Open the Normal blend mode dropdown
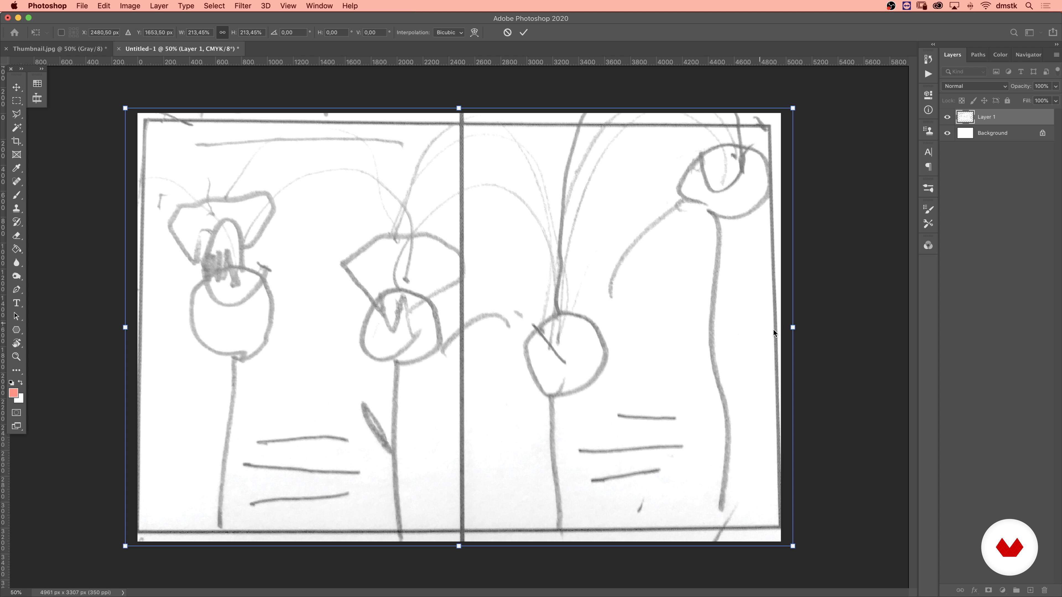Image resolution: width=1062 pixels, height=597 pixels. point(975,86)
